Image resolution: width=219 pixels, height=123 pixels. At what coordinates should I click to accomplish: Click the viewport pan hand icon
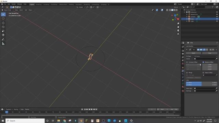click(x=178, y=27)
